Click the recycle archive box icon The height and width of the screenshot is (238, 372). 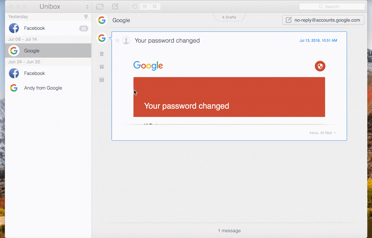point(102,80)
